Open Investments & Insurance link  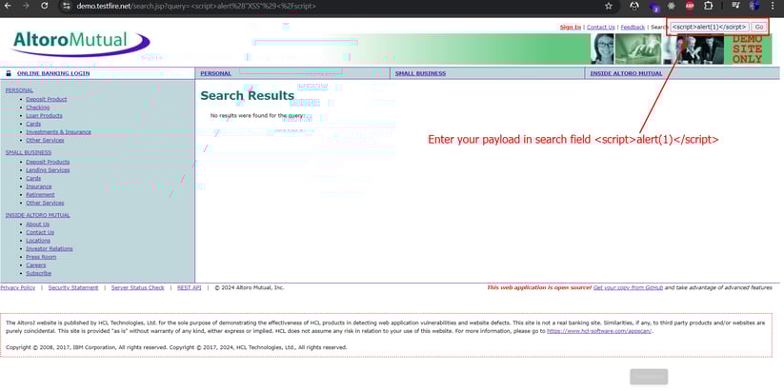click(x=58, y=132)
